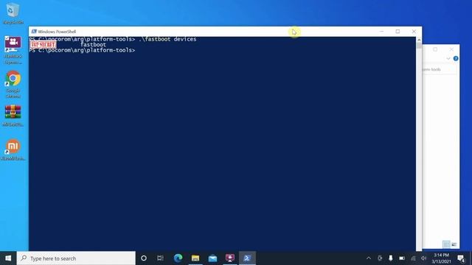Image resolution: width=472 pixels, height=265 pixels.
Task: Switch Explorer to details view icon
Action: tap(446, 244)
